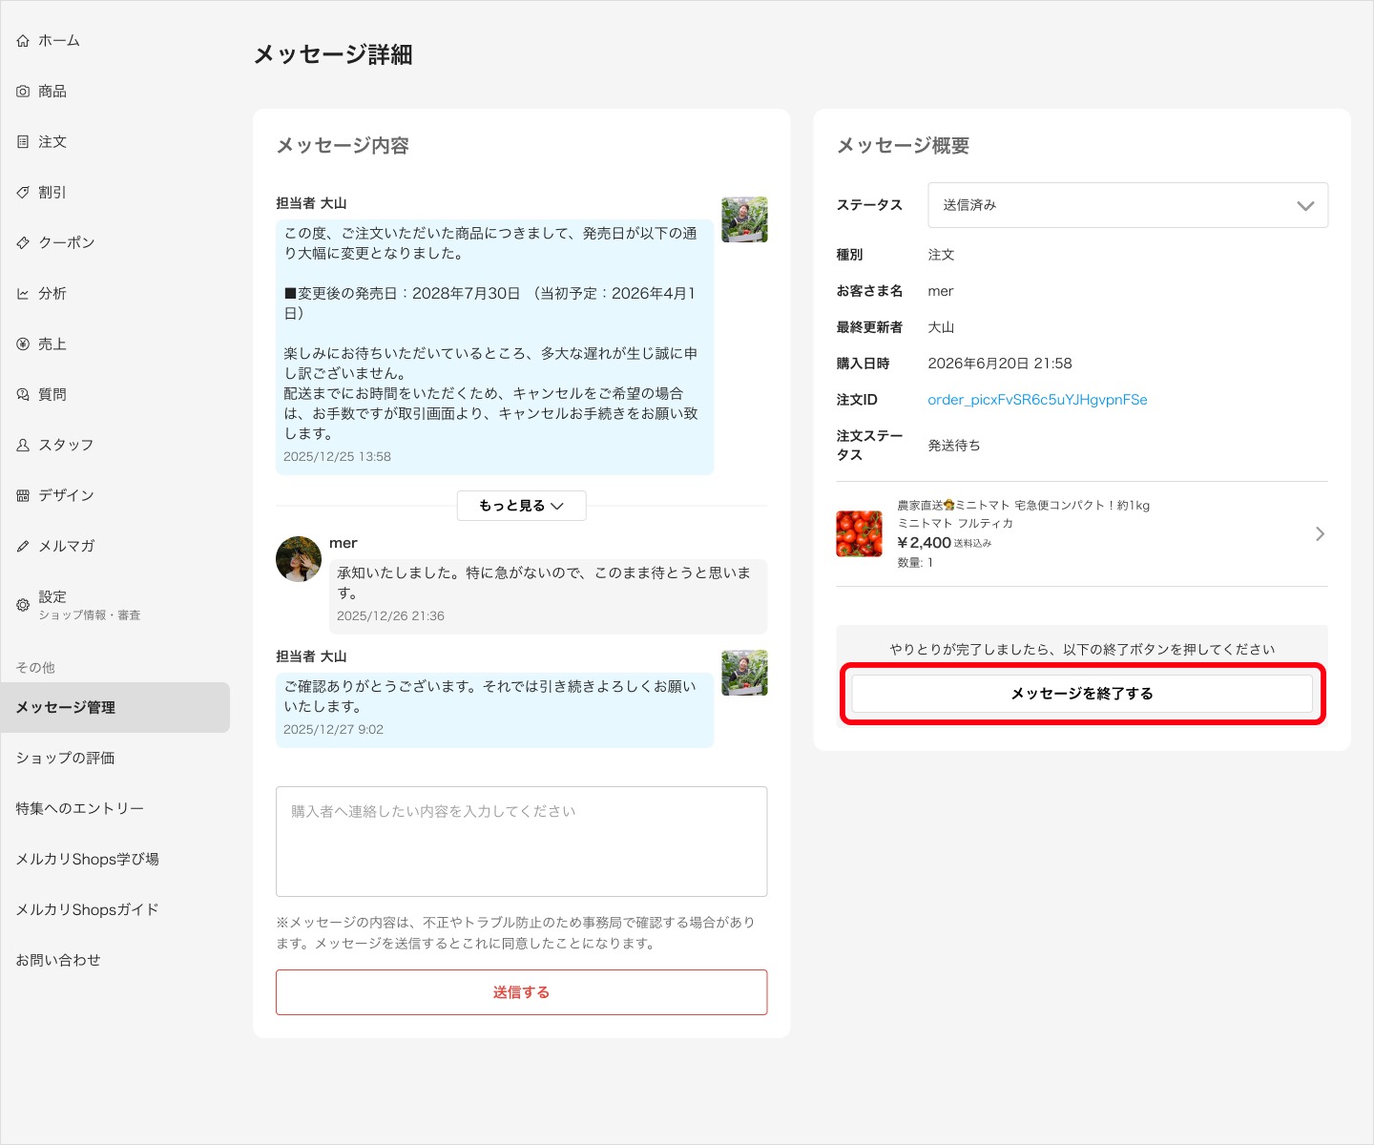Select the 売上 yen icon
This screenshot has height=1145, width=1374.
click(x=23, y=344)
